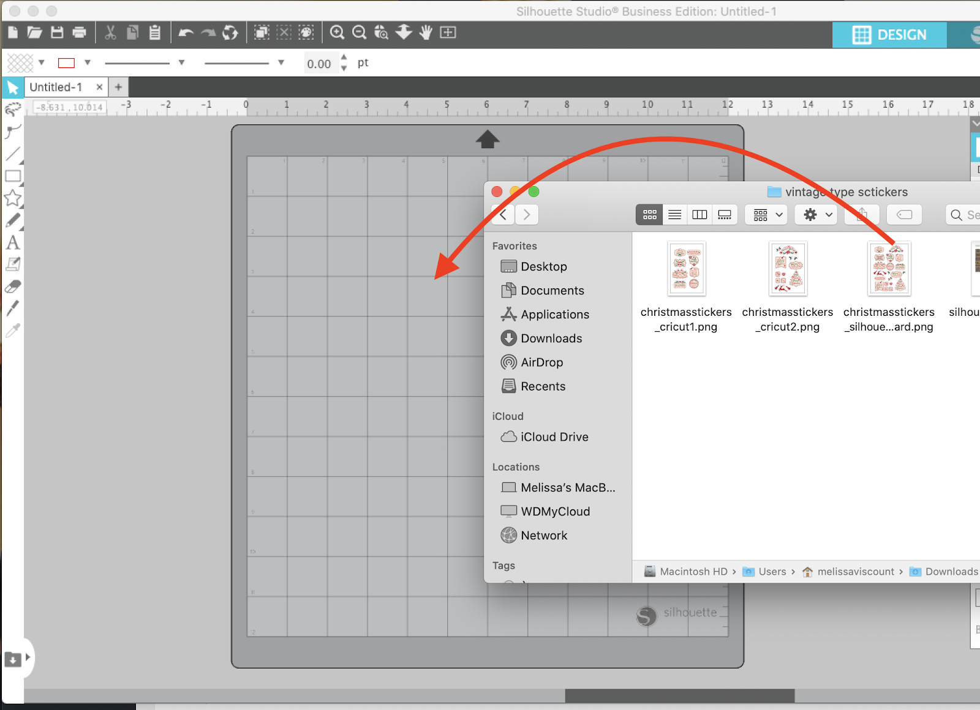Select the Eraser tool
This screenshot has height=710, width=980.
coord(13,286)
